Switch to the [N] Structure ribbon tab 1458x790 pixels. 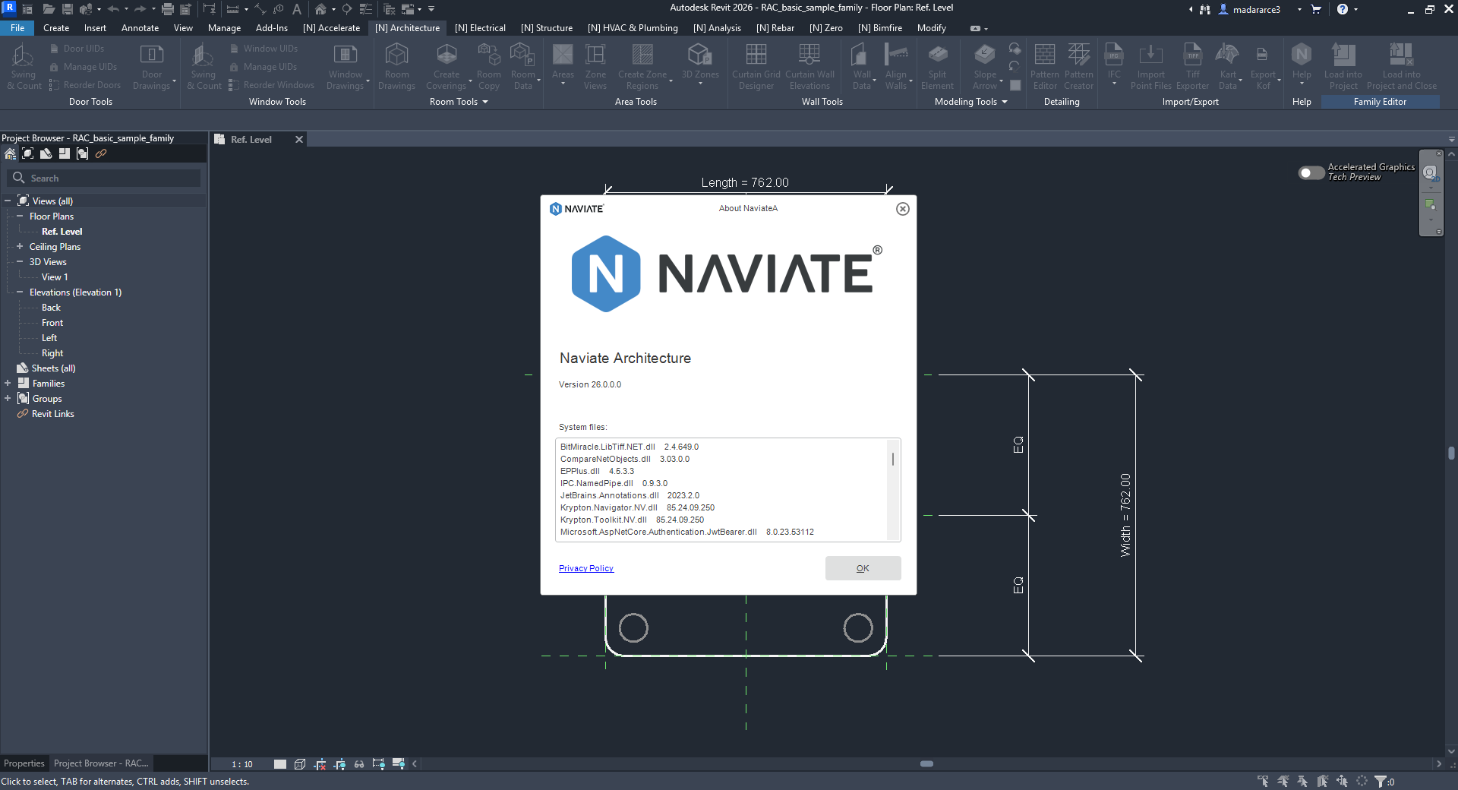tap(547, 28)
